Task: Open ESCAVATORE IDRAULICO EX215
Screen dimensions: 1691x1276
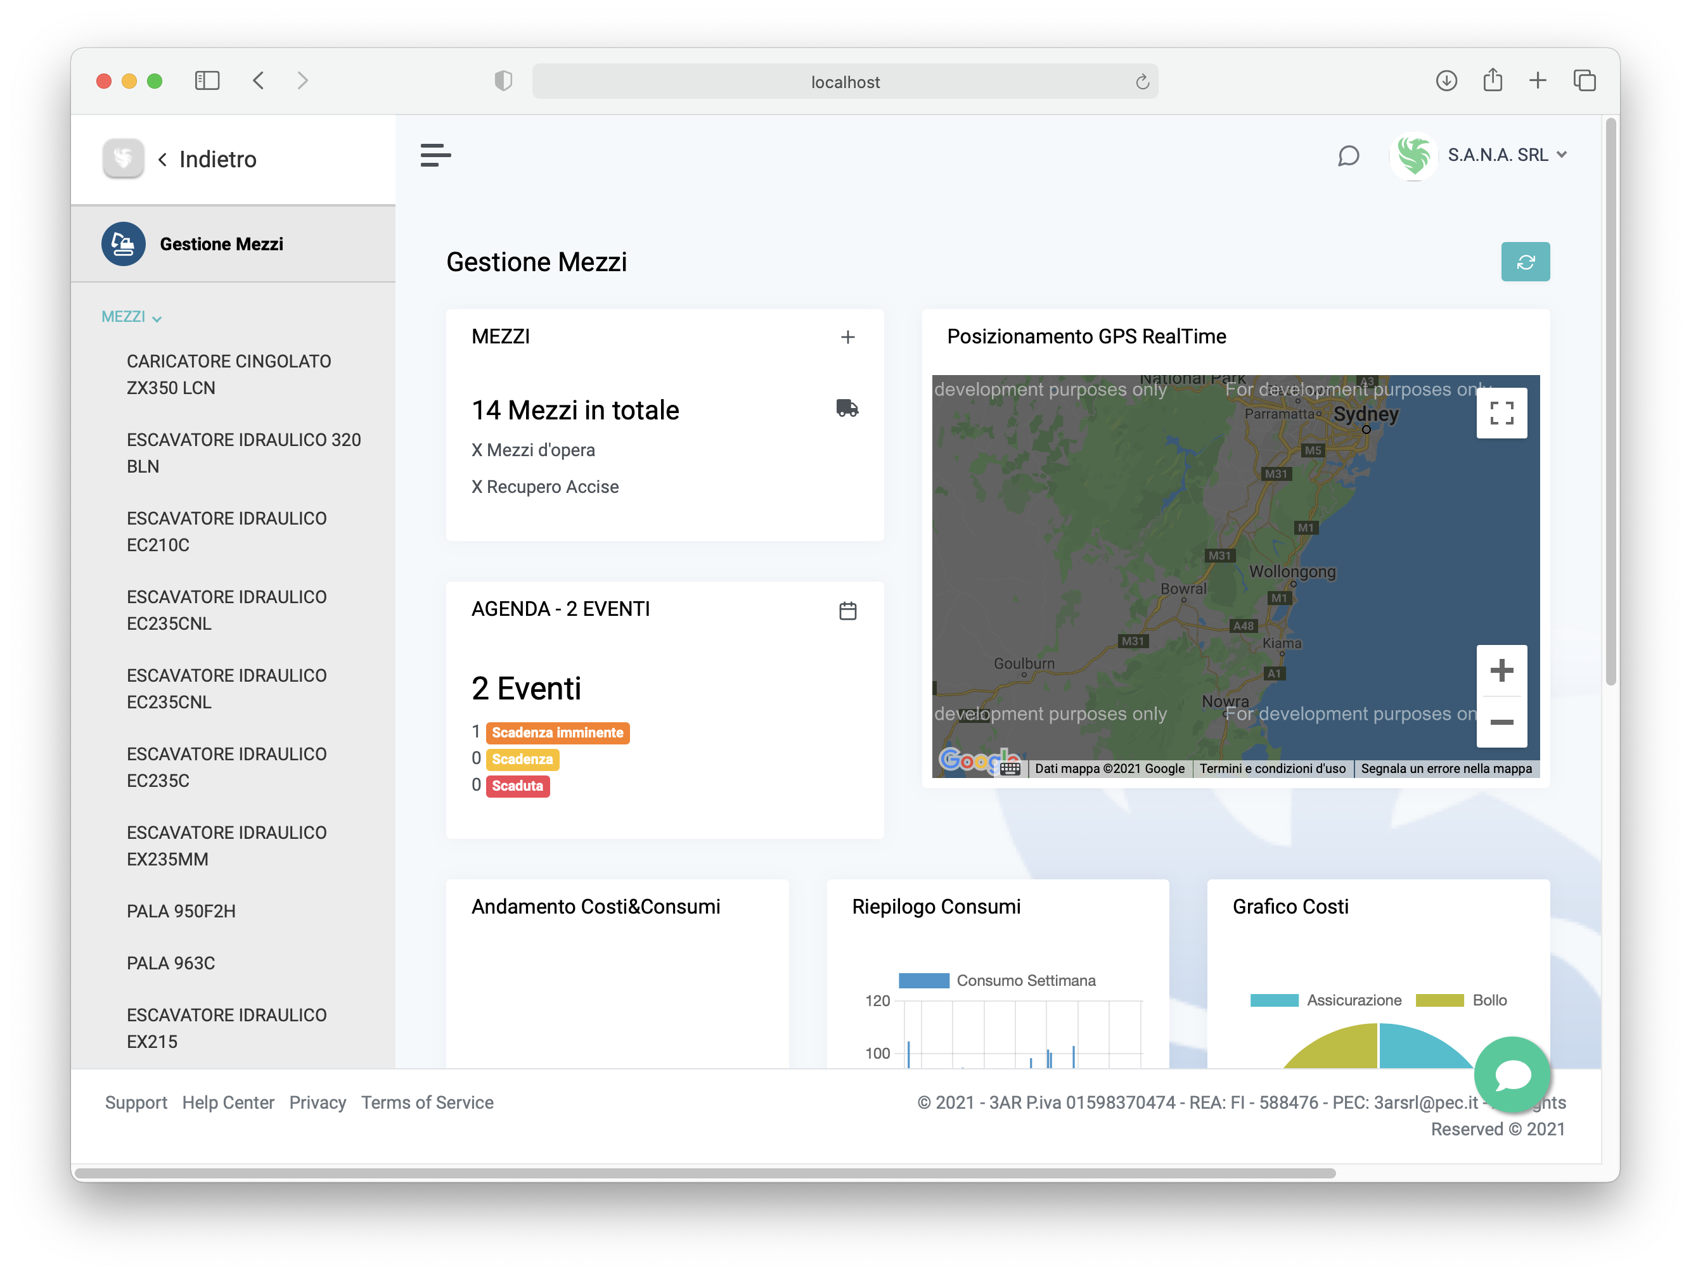Action: tap(226, 1028)
